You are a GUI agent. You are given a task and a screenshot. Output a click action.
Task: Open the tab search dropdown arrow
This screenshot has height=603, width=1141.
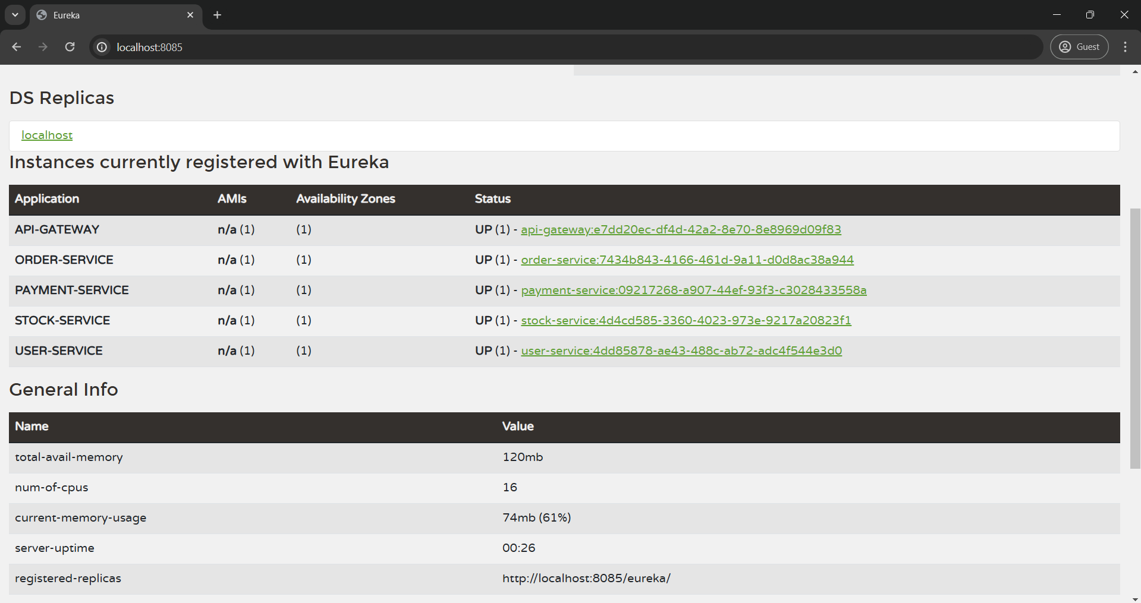15,15
